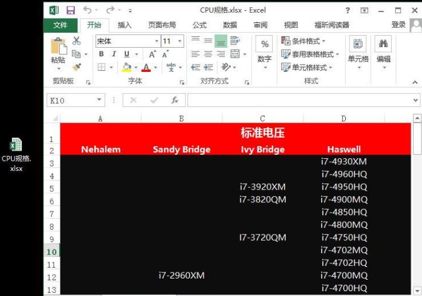Click the Insert Function fx icon
This screenshot has width=422, height=296.
coord(175,100)
